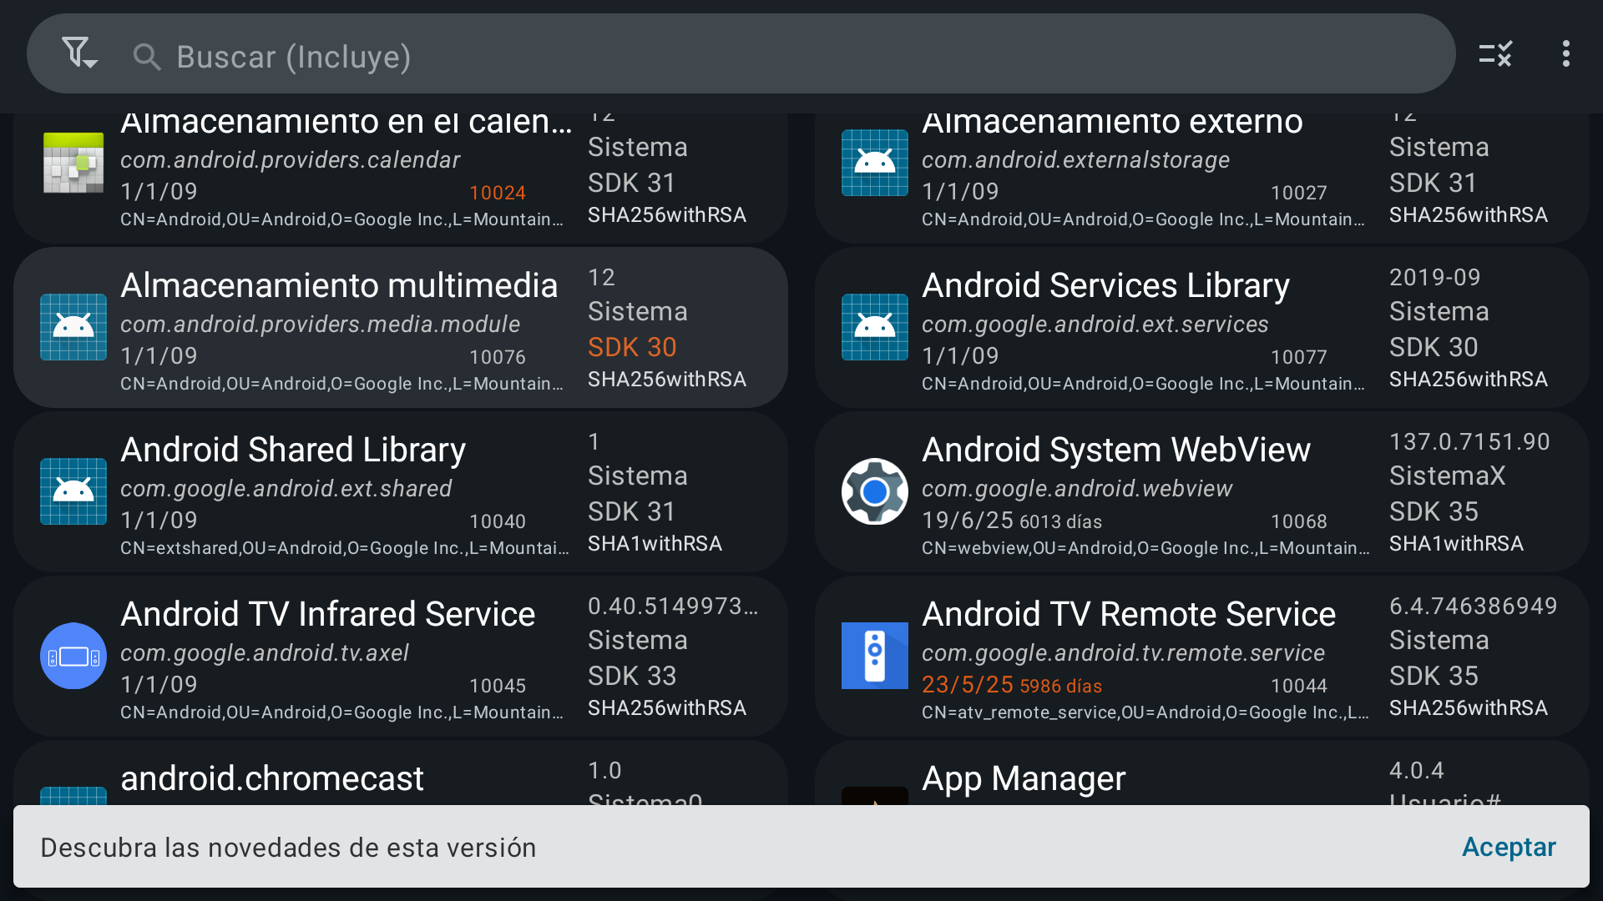The height and width of the screenshot is (901, 1603).
Task: Tap the calendar storage app icon
Action: click(x=73, y=163)
